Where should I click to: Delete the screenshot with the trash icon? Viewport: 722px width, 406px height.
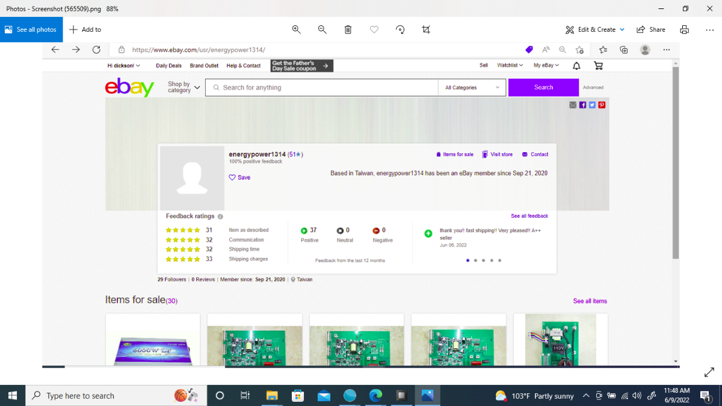348,29
